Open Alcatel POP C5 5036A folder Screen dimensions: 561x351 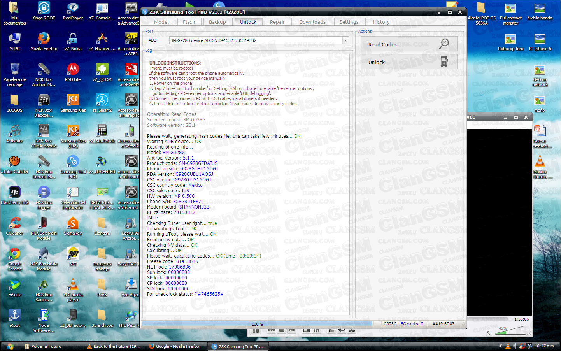[x=481, y=13]
